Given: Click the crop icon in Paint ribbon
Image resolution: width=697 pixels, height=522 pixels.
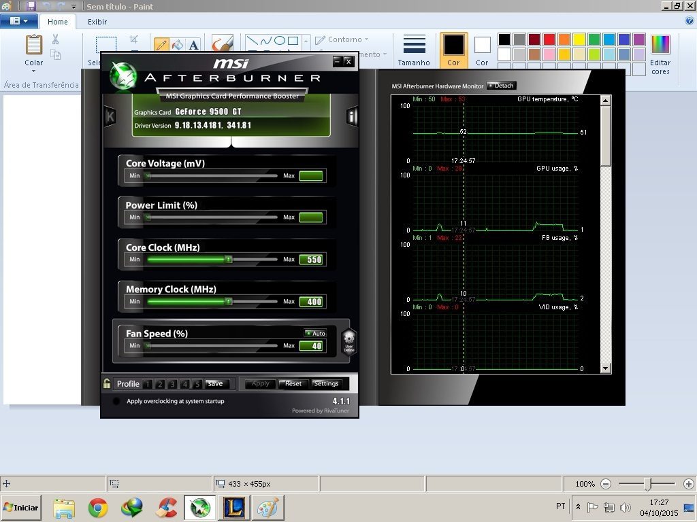Looking at the screenshot, I should click(133, 39).
